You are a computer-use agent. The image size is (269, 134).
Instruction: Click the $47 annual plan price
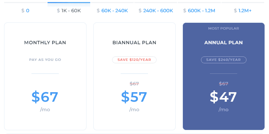pos(223,97)
